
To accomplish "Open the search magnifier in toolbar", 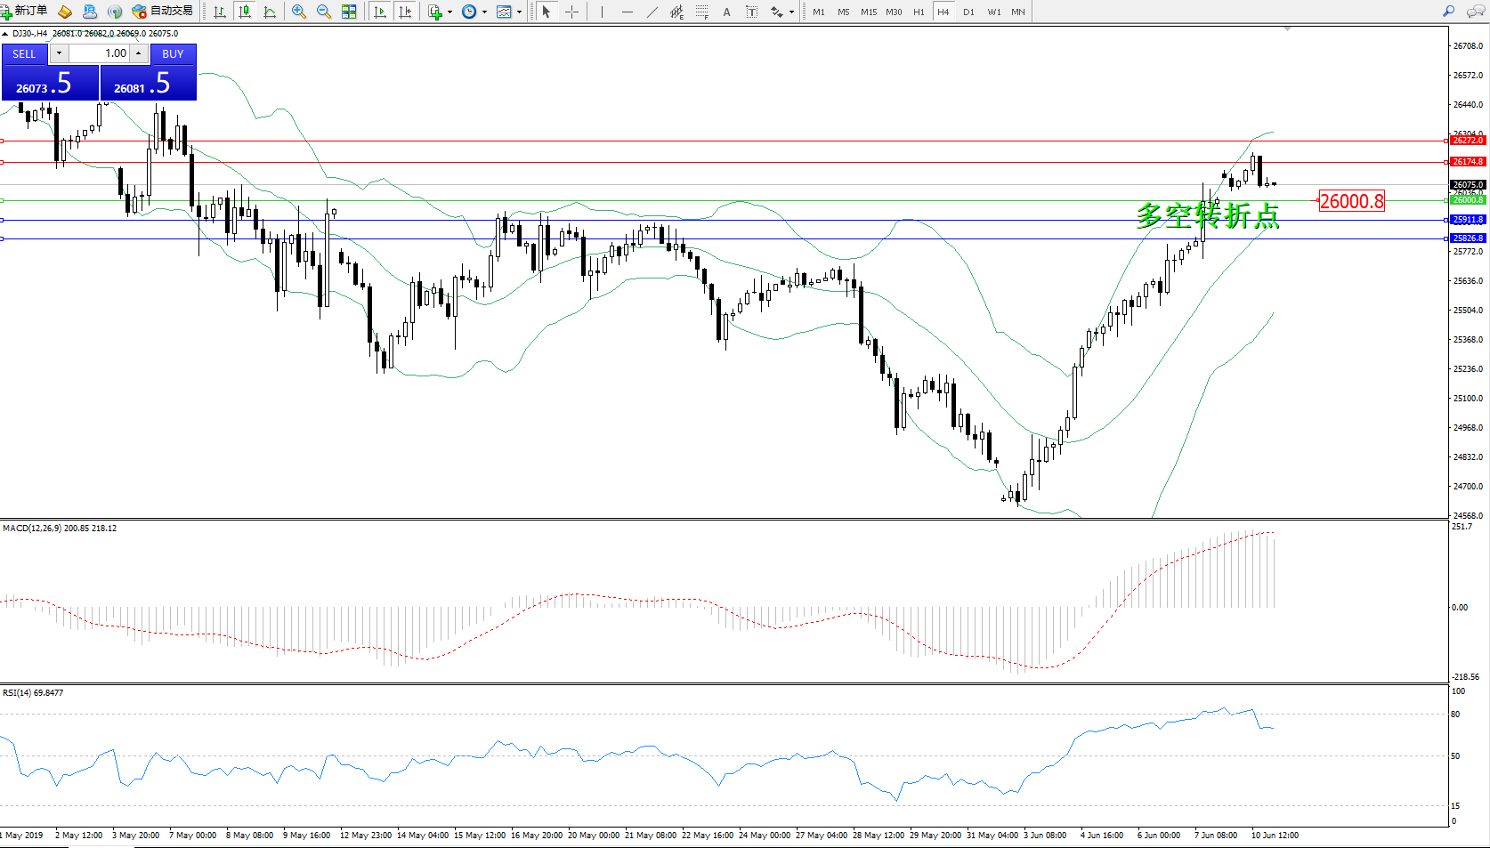I will (1448, 12).
